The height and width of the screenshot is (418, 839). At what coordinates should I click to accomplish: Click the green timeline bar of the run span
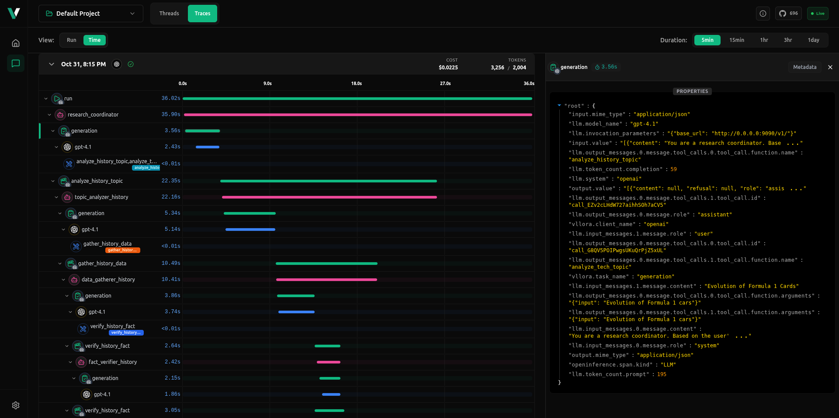357,99
